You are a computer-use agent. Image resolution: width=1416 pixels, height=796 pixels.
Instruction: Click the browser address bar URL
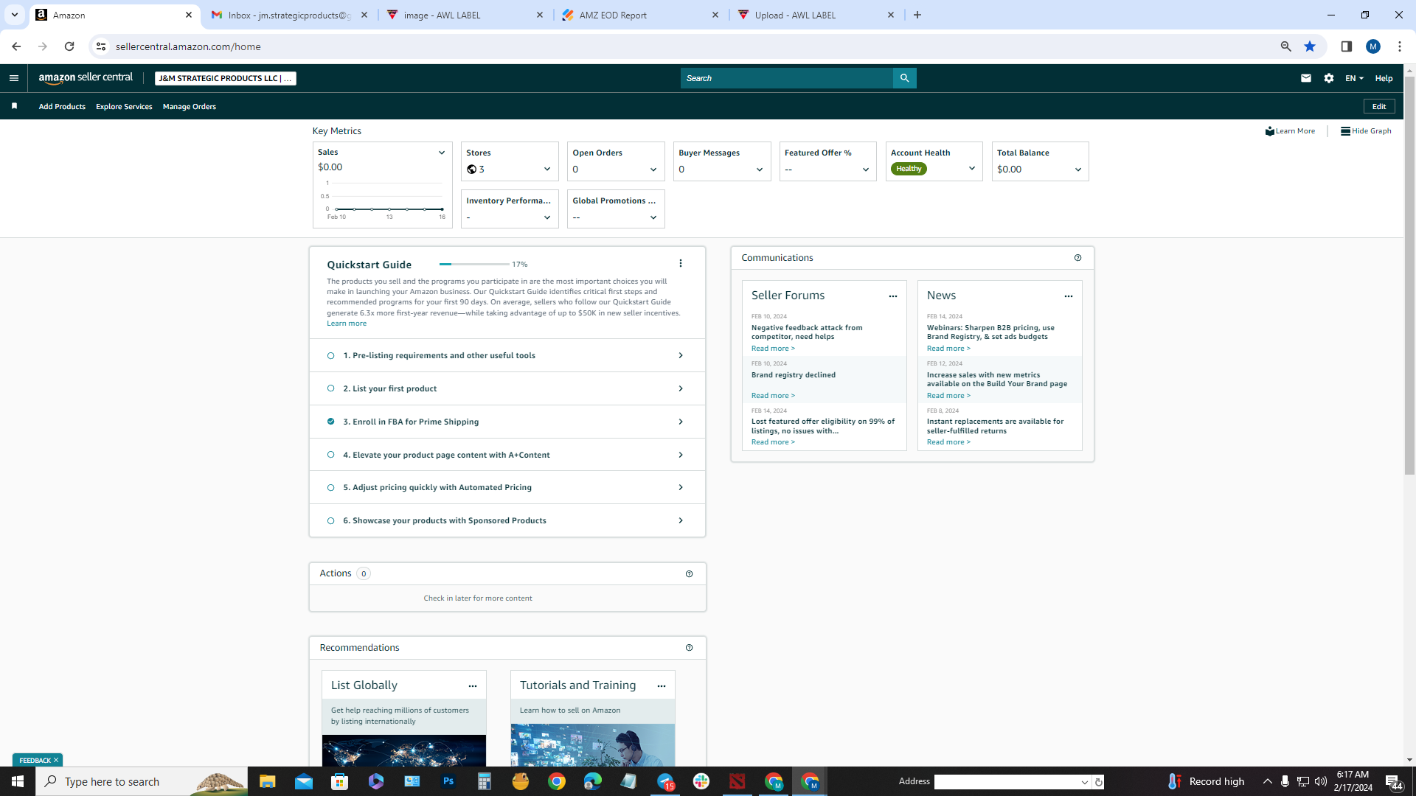coord(188,46)
